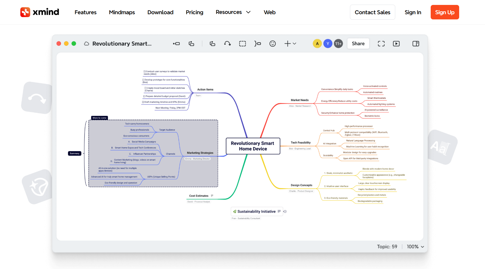Select the Relationship curved-arrow tool
Image resolution: width=485 pixels, height=269 pixels.
click(x=227, y=44)
